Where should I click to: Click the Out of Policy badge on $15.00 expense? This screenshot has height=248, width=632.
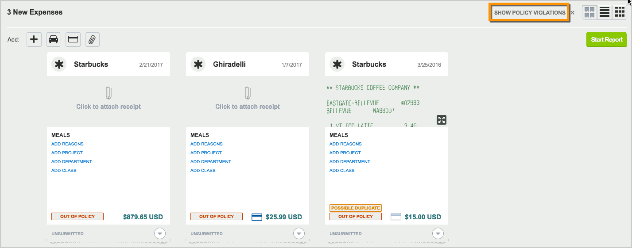tap(356, 217)
